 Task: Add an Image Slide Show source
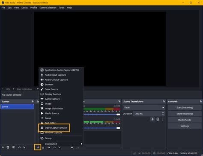coord(61,109)
